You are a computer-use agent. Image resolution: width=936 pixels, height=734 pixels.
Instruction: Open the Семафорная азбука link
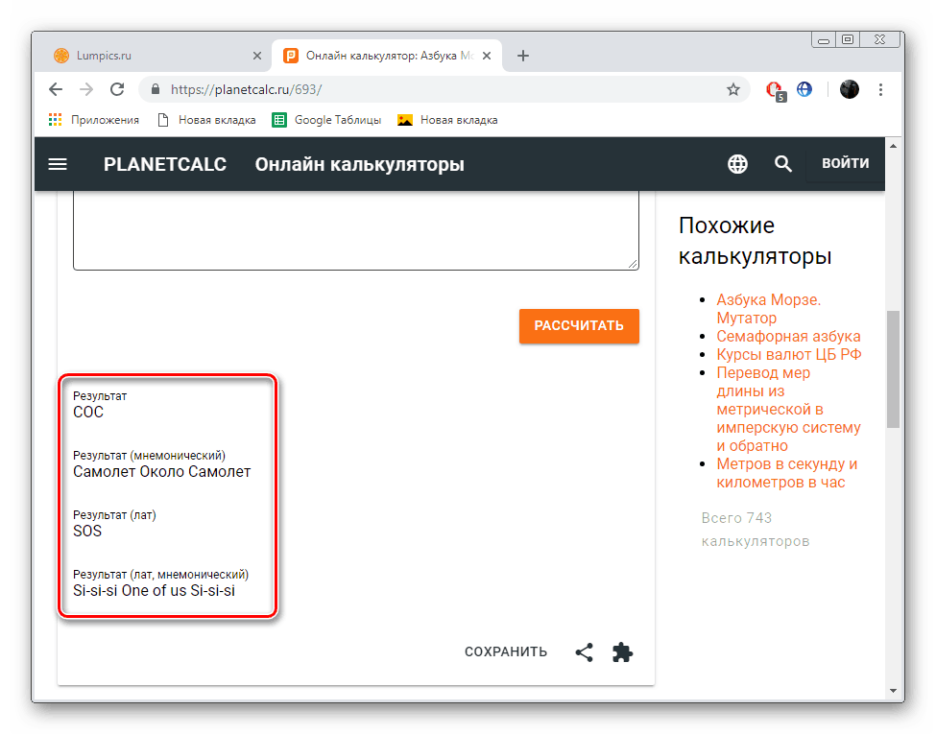click(788, 336)
